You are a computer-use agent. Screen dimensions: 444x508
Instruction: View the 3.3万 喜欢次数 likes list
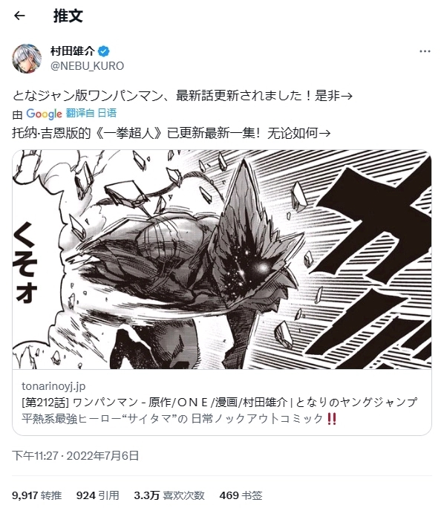click(169, 495)
